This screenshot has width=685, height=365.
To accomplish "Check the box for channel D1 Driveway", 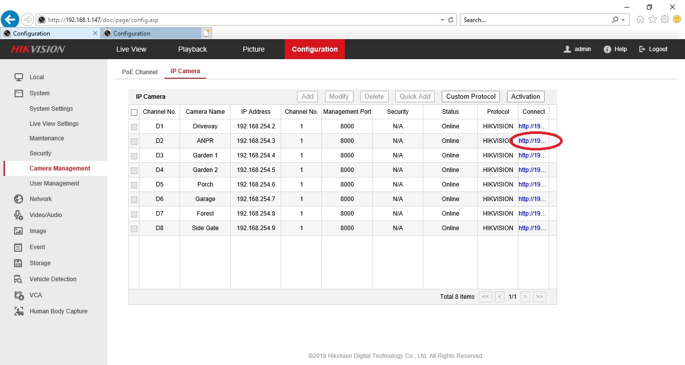I will click(134, 127).
